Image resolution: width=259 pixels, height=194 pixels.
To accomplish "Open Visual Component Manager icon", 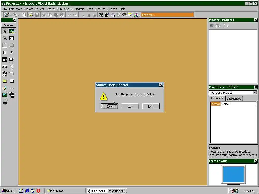I will point(136,15).
